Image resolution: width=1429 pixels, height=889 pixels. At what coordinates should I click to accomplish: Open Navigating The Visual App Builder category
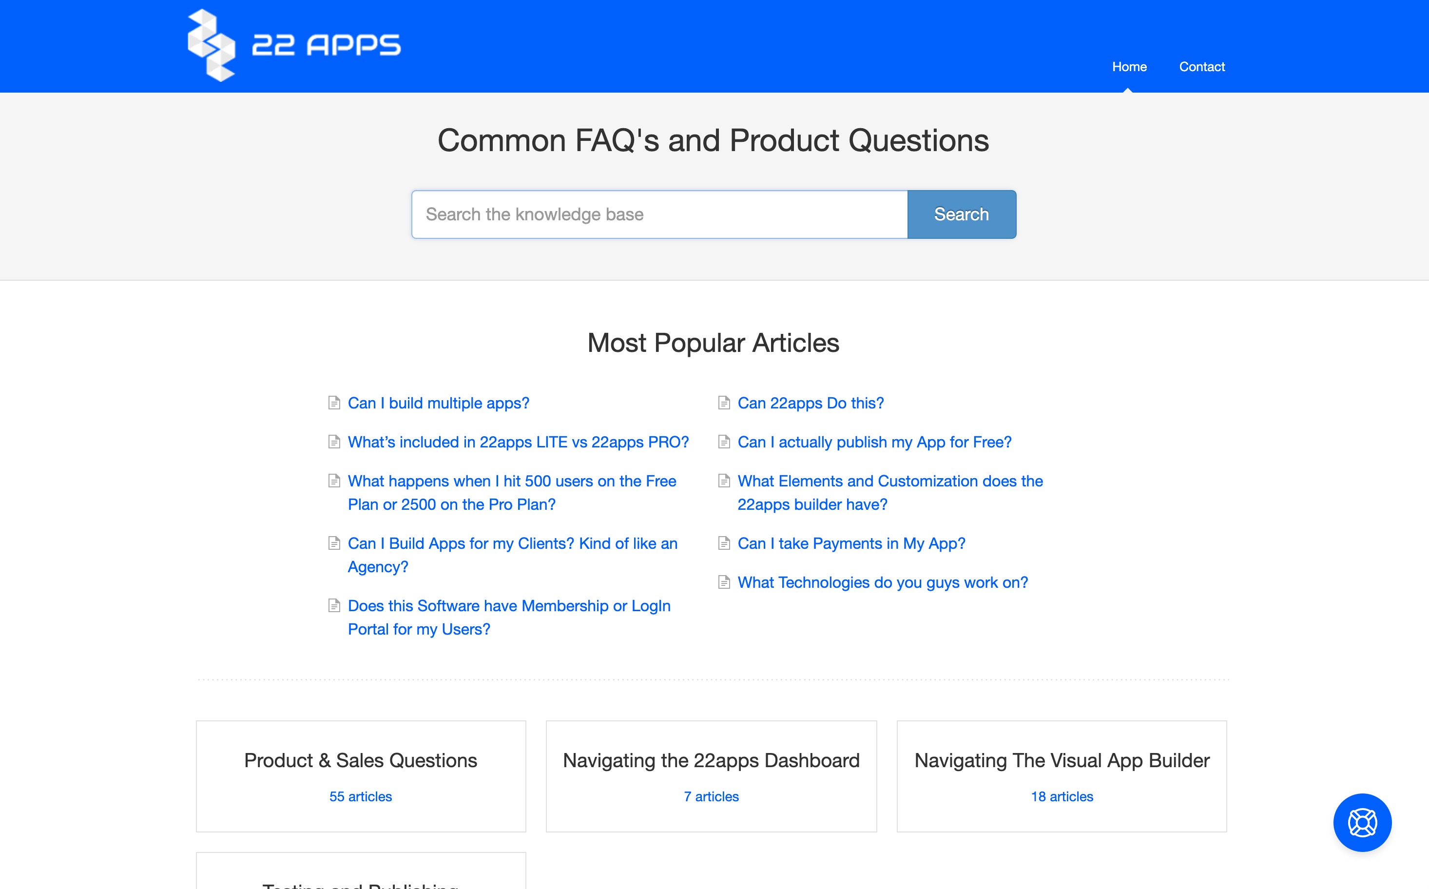(1062, 760)
